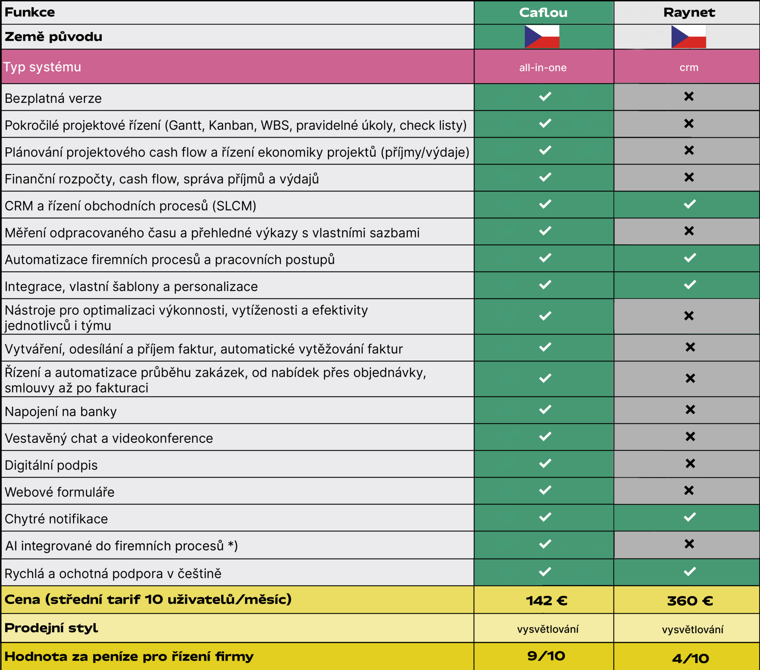Screen dimensions: 760x670
Task: Click the 142 € price cell
Action: (x=546, y=601)
